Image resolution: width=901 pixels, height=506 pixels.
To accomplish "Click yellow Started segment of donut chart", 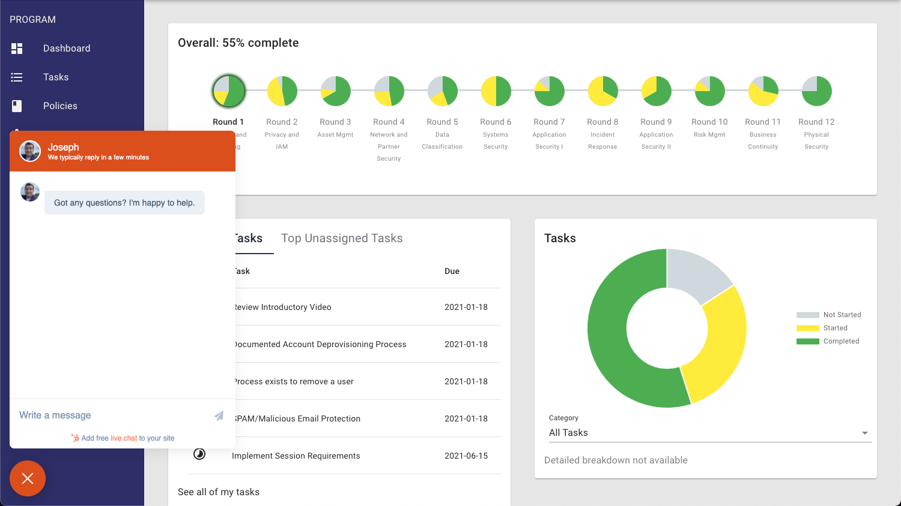I will coord(724,345).
